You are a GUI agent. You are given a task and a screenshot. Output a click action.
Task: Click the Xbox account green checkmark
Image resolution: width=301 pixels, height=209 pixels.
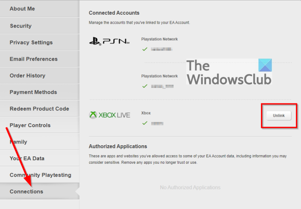point(145,123)
